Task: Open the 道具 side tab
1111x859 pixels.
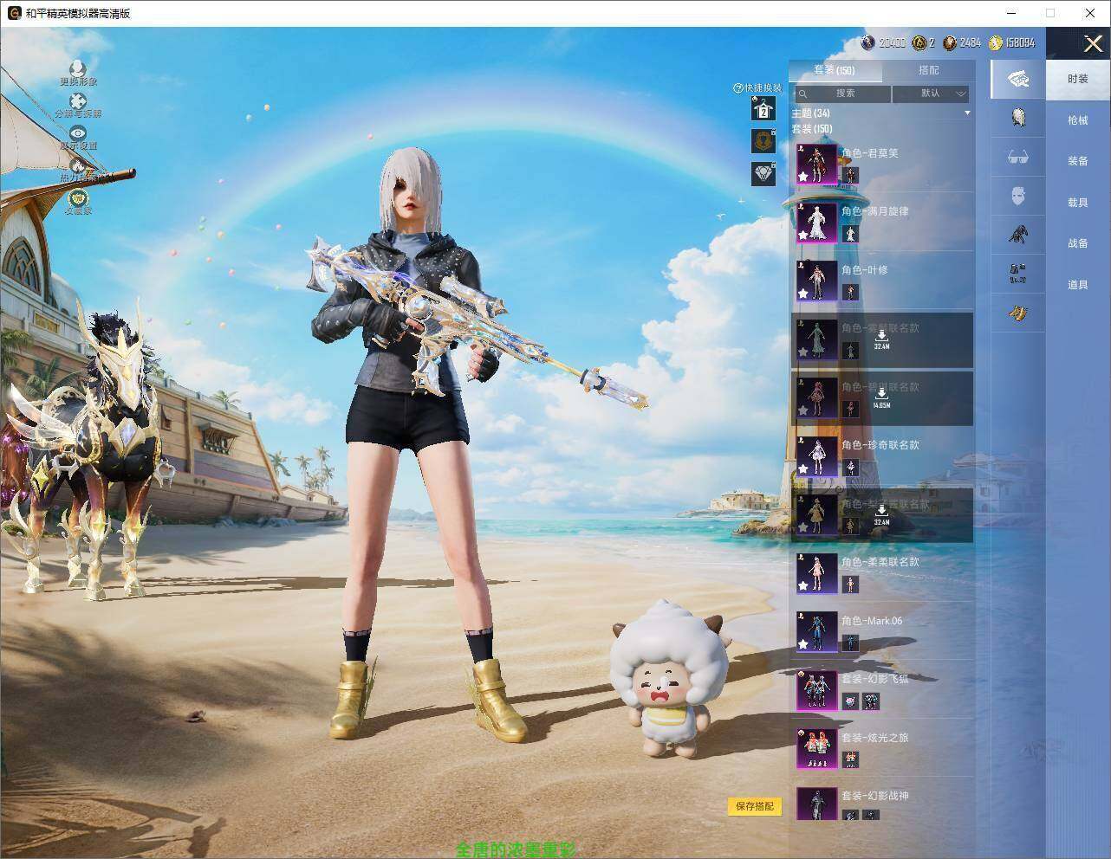Action: click(1078, 285)
